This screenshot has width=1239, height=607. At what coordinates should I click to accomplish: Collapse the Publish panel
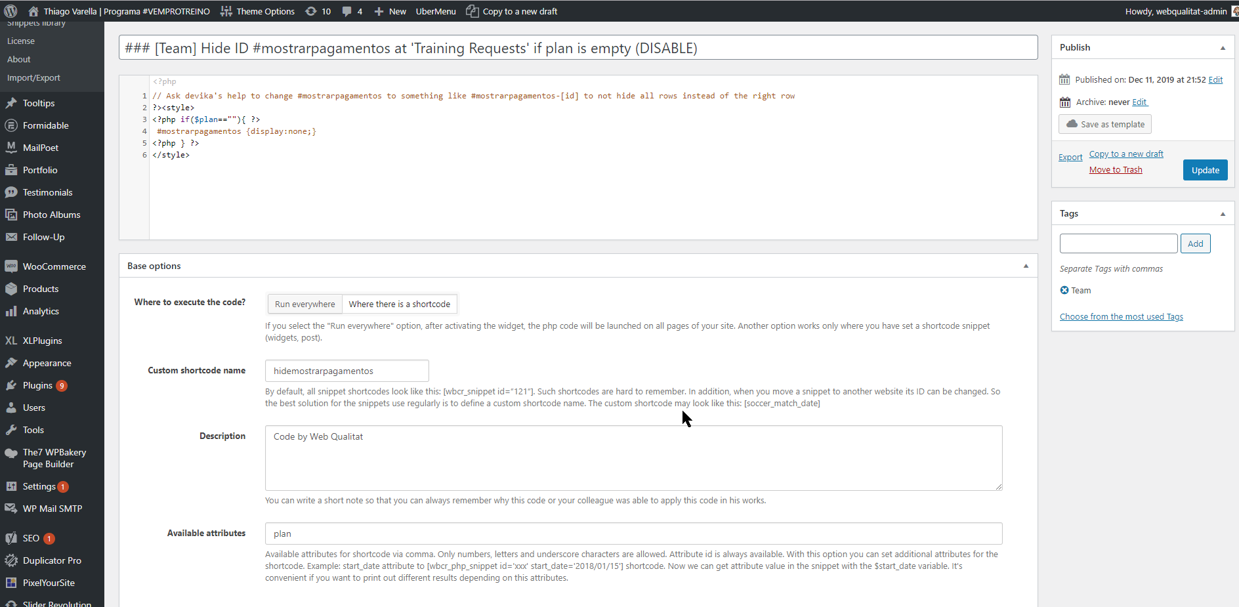click(1223, 48)
